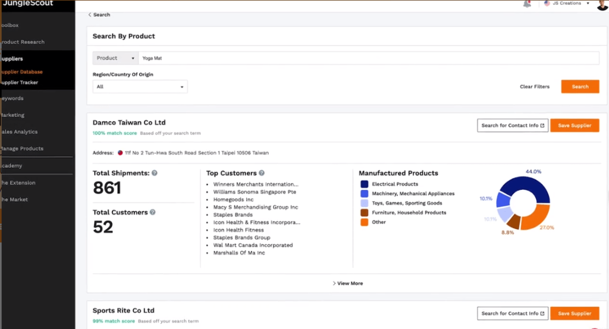Click customer Marshalls Of Ma Inc
Viewport: 609px width, 329px height.
coord(239,252)
